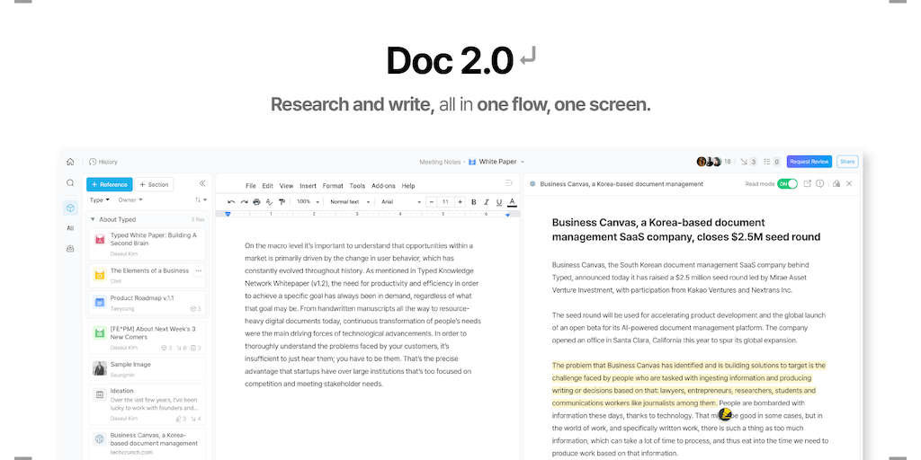Click the lock icon in reference viewer
Viewport: 921px width, 460px height.
(x=836, y=183)
